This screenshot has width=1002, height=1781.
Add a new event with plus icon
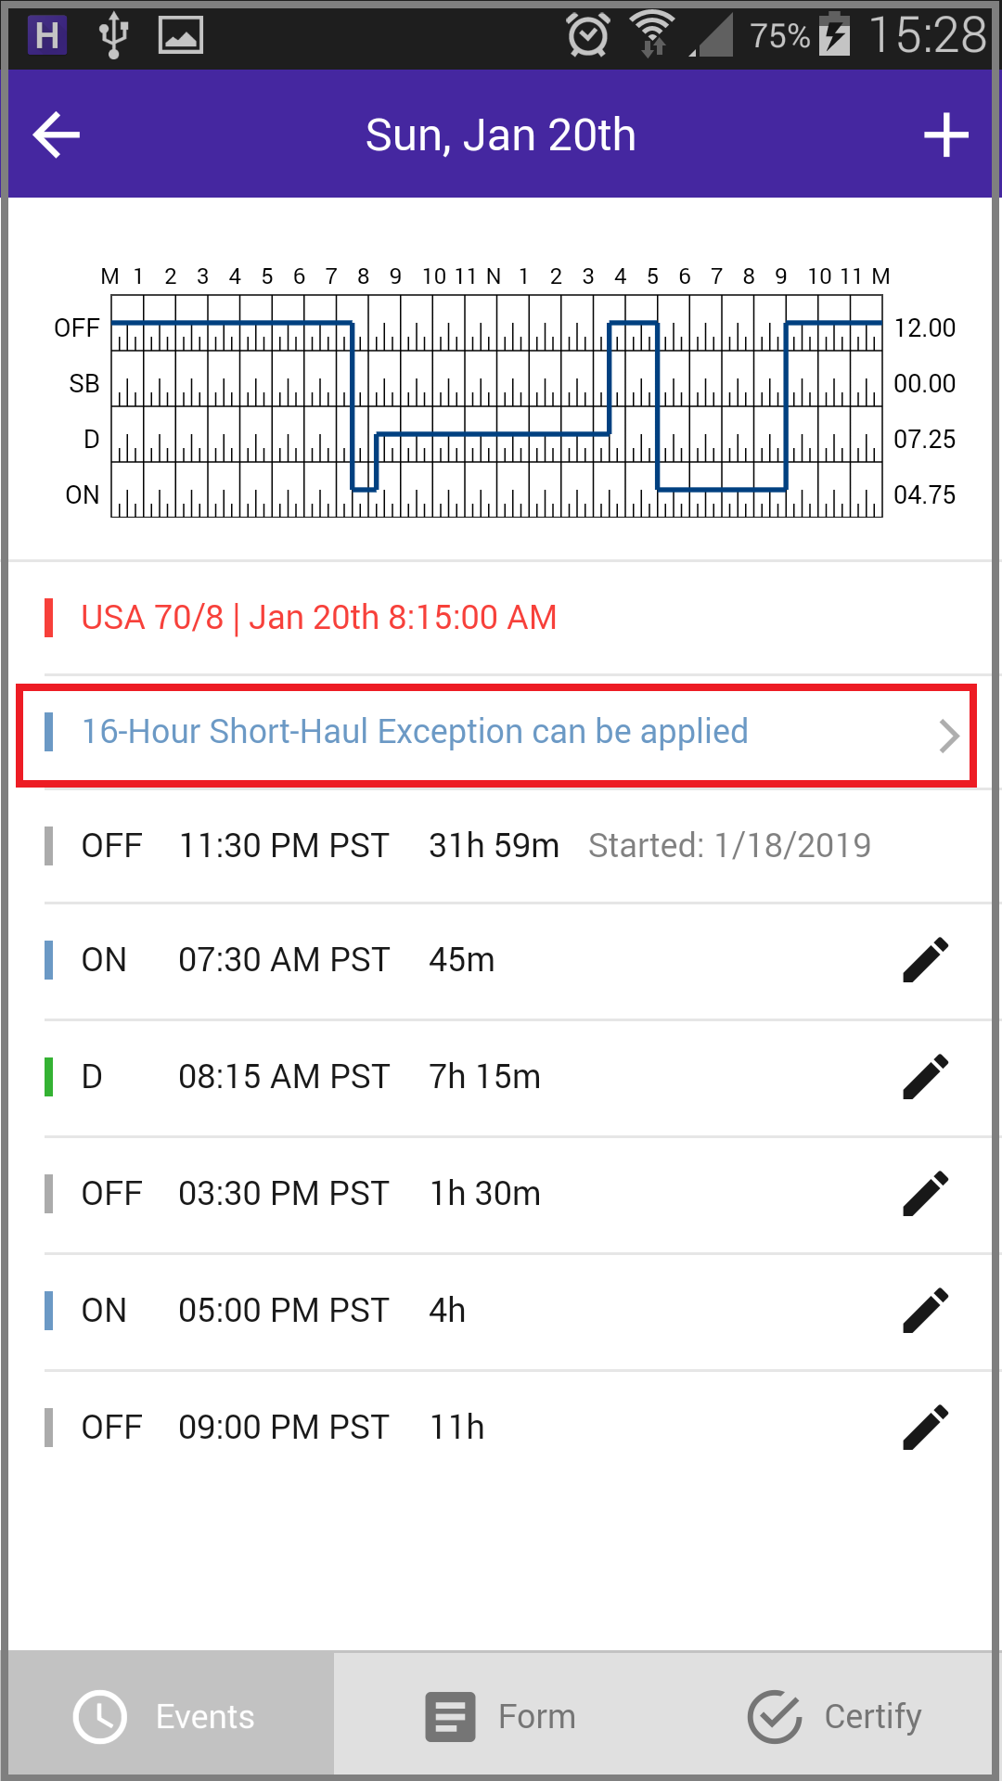[946, 135]
